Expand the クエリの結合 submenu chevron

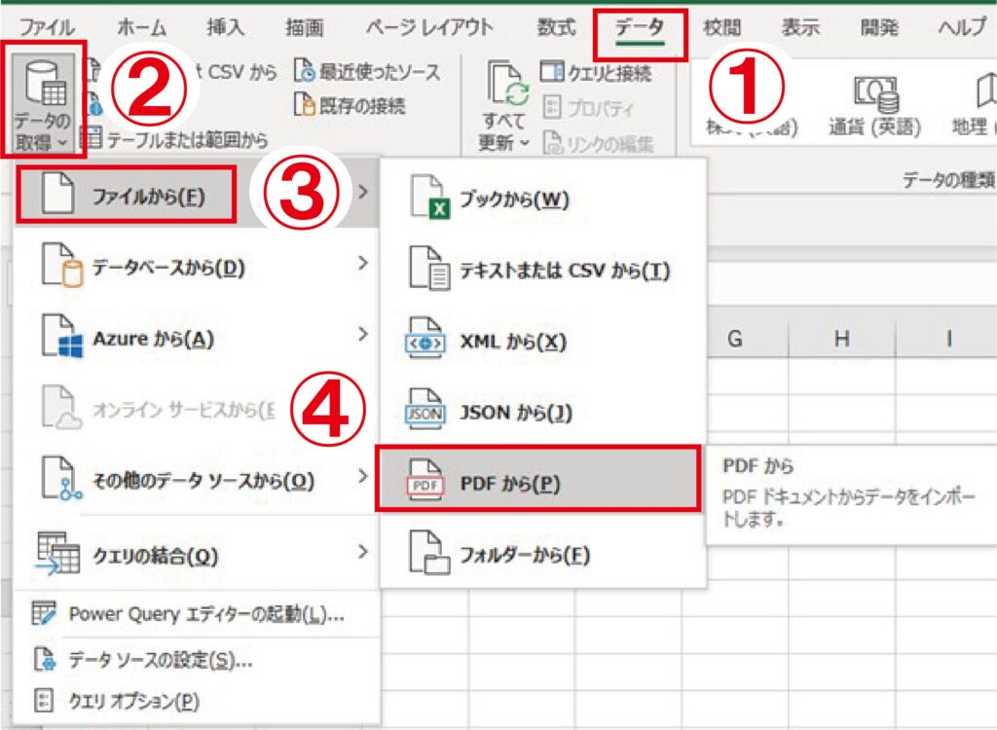(363, 551)
